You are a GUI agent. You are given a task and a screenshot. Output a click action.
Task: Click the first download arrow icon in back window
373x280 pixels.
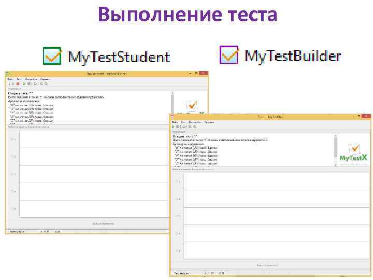pyautogui.click(x=9, y=83)
